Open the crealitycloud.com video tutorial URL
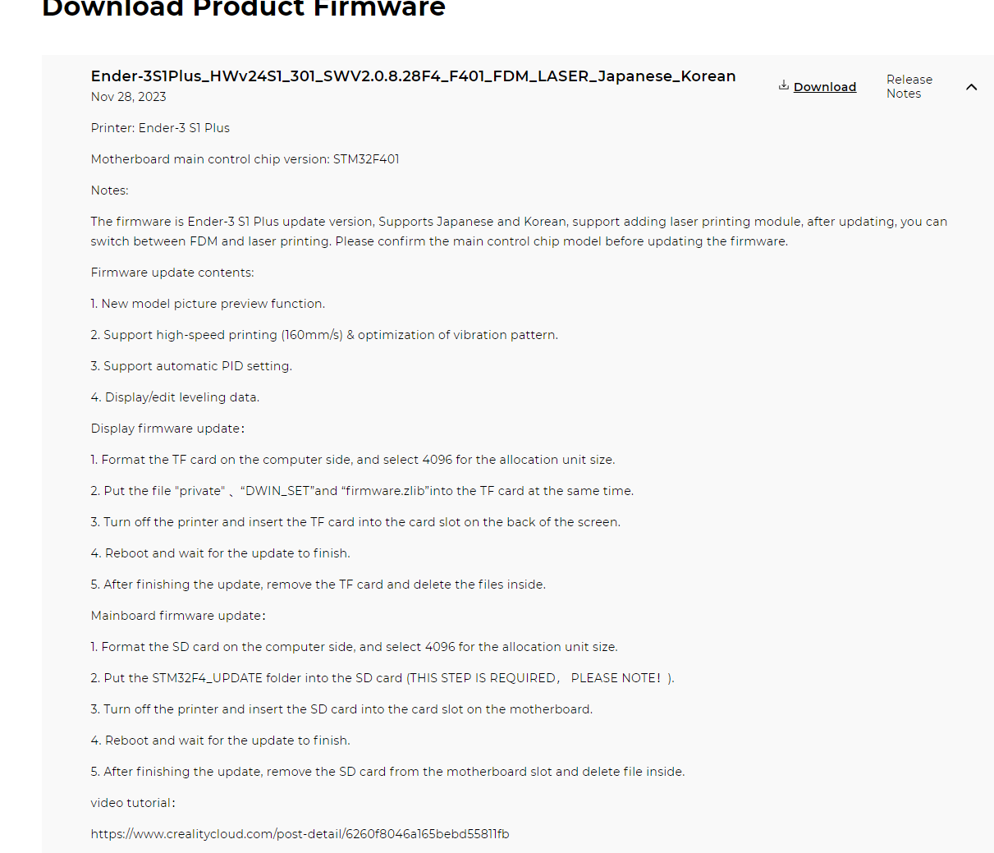 tap(300, 834)
